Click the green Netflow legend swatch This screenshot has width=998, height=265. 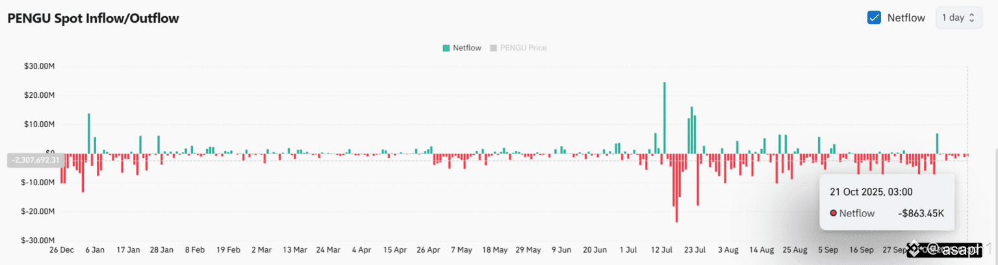(x=446, y=48)
